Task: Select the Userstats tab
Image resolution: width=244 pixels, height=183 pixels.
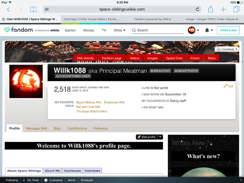Action: [x=93, y=171]
